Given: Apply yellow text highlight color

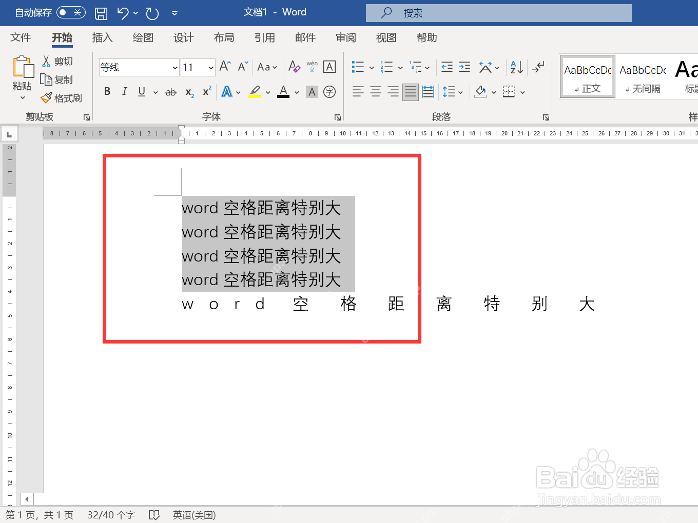Looking at the screenshot, I should pyautogui.click(x=255, y=92).
